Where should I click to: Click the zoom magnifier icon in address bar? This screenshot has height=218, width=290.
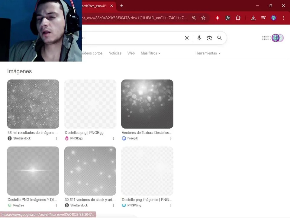(194, 18)
